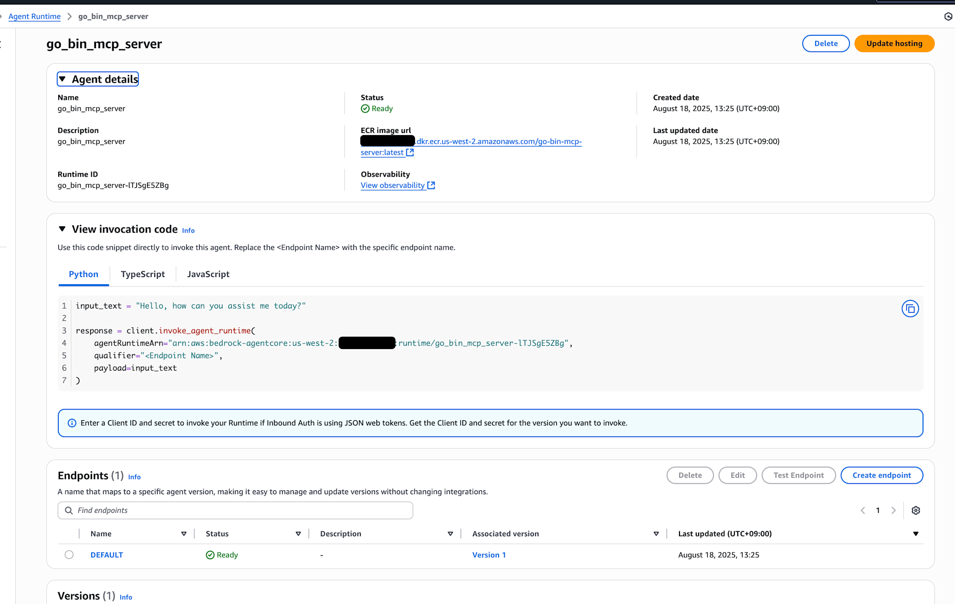Click the external link icon next to View observability
This screenshot has width=955, height=604.
pos(431,185)
